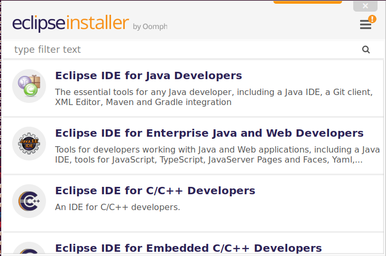This screenshot has height=256, width=386.
Task: Click the orange update notification badge
Action: (x=372, y=19)
